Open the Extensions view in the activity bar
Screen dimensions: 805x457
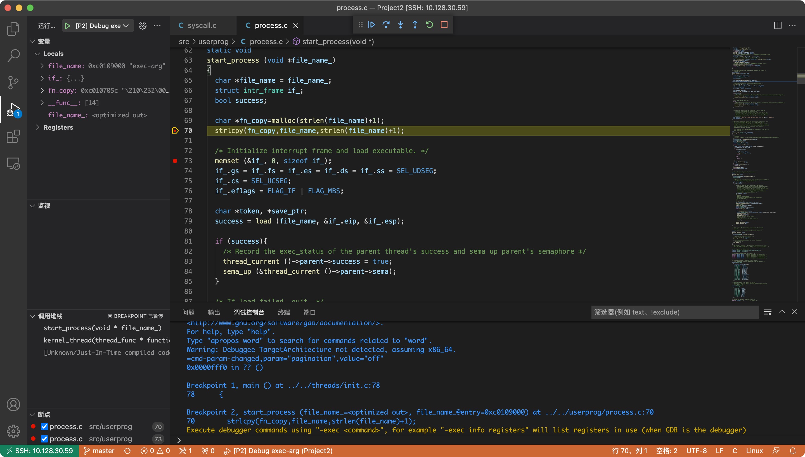[x=13, y=137]
